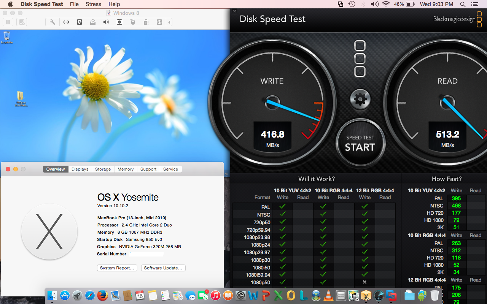Click the network adapter icon in VM toolbar

tap(66, 22)
